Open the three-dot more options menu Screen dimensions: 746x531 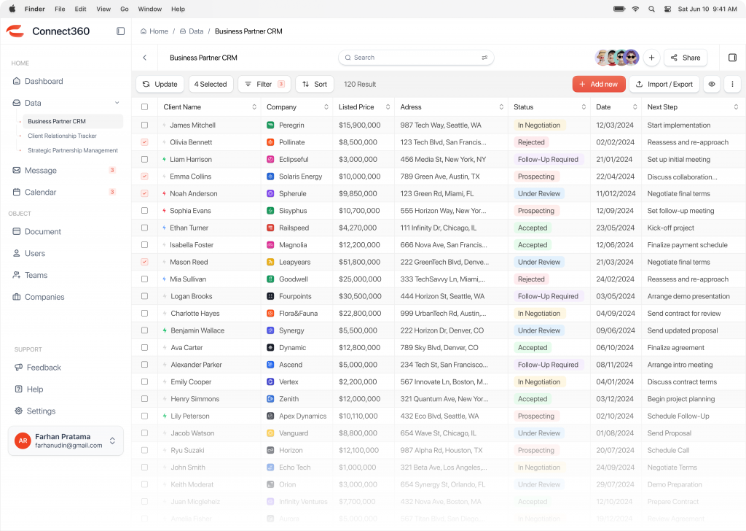[732, 84]
